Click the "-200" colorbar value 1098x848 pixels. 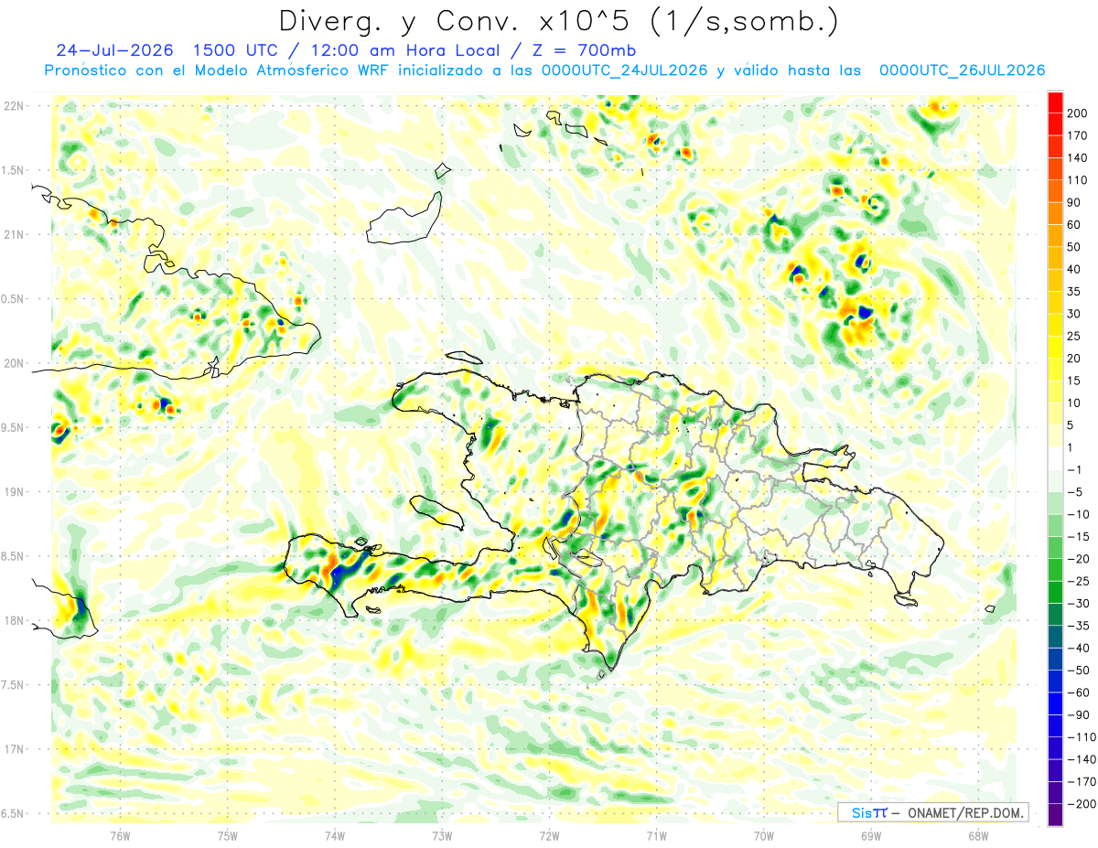(1082, 804)
